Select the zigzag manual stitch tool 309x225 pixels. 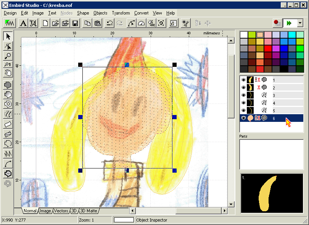pyautogui.click(x=8, y=154)
